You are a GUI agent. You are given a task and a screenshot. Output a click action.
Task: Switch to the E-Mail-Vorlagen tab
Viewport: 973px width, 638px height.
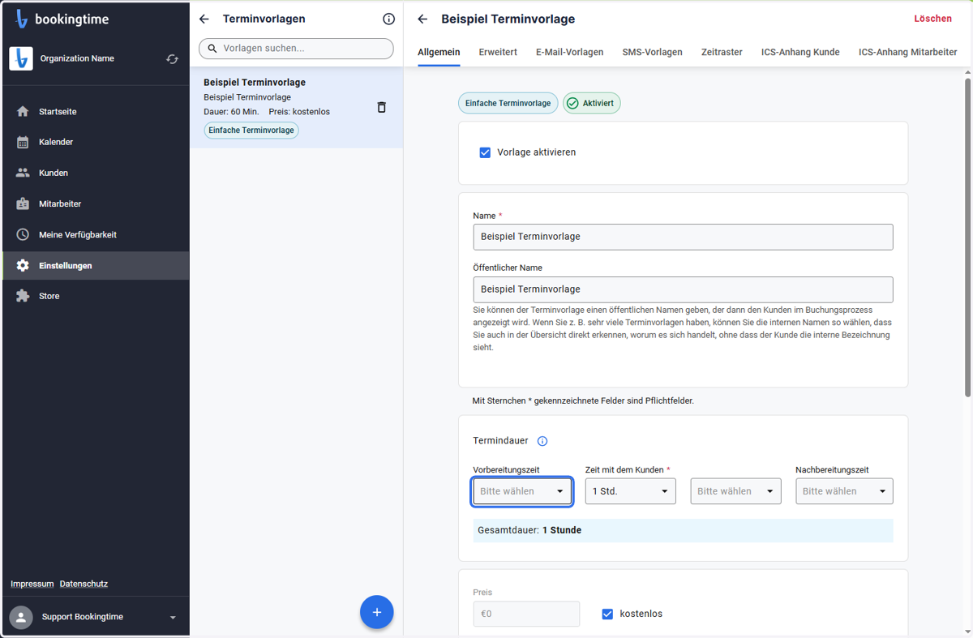(x=569, y=52)
